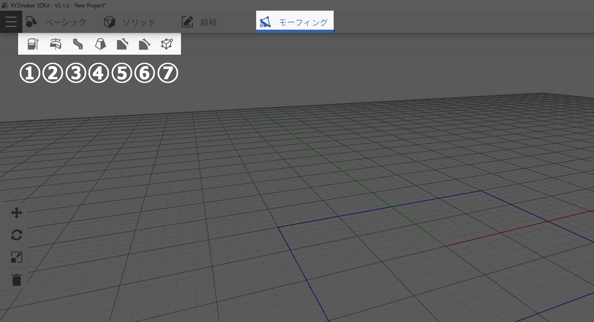This screenshot has width=594, height=322.
Task: Click the モーフィング tab
Action: (x=294, y=22)
